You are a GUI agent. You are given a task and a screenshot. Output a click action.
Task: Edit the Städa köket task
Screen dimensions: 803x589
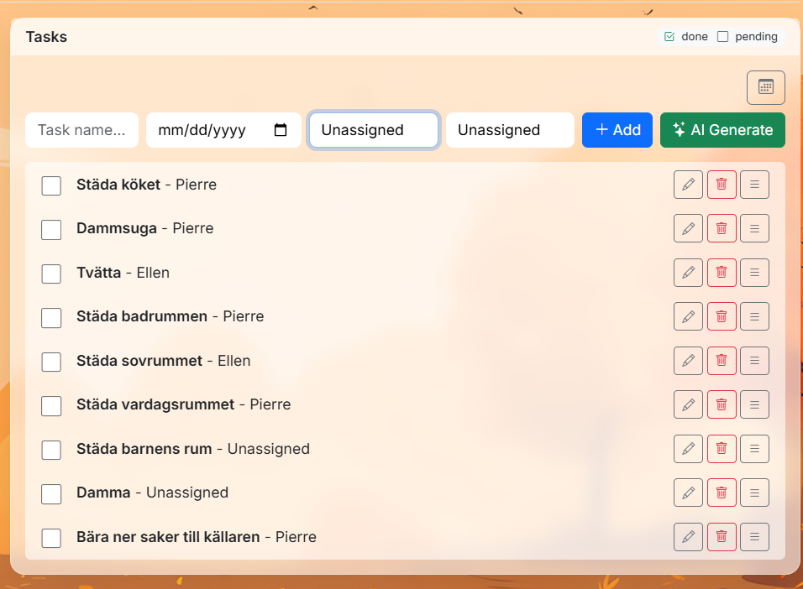point(688,185)
